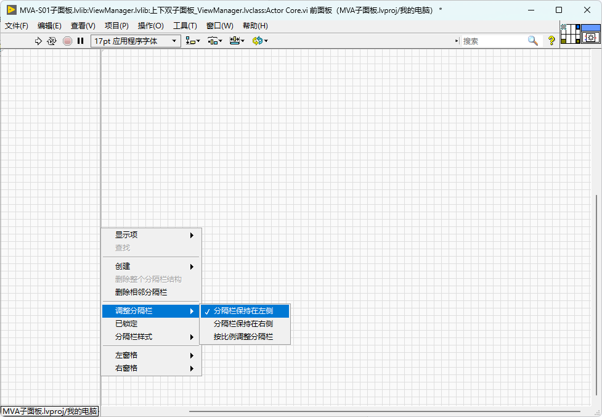Click the connector pane pattern

click(570, 34)
